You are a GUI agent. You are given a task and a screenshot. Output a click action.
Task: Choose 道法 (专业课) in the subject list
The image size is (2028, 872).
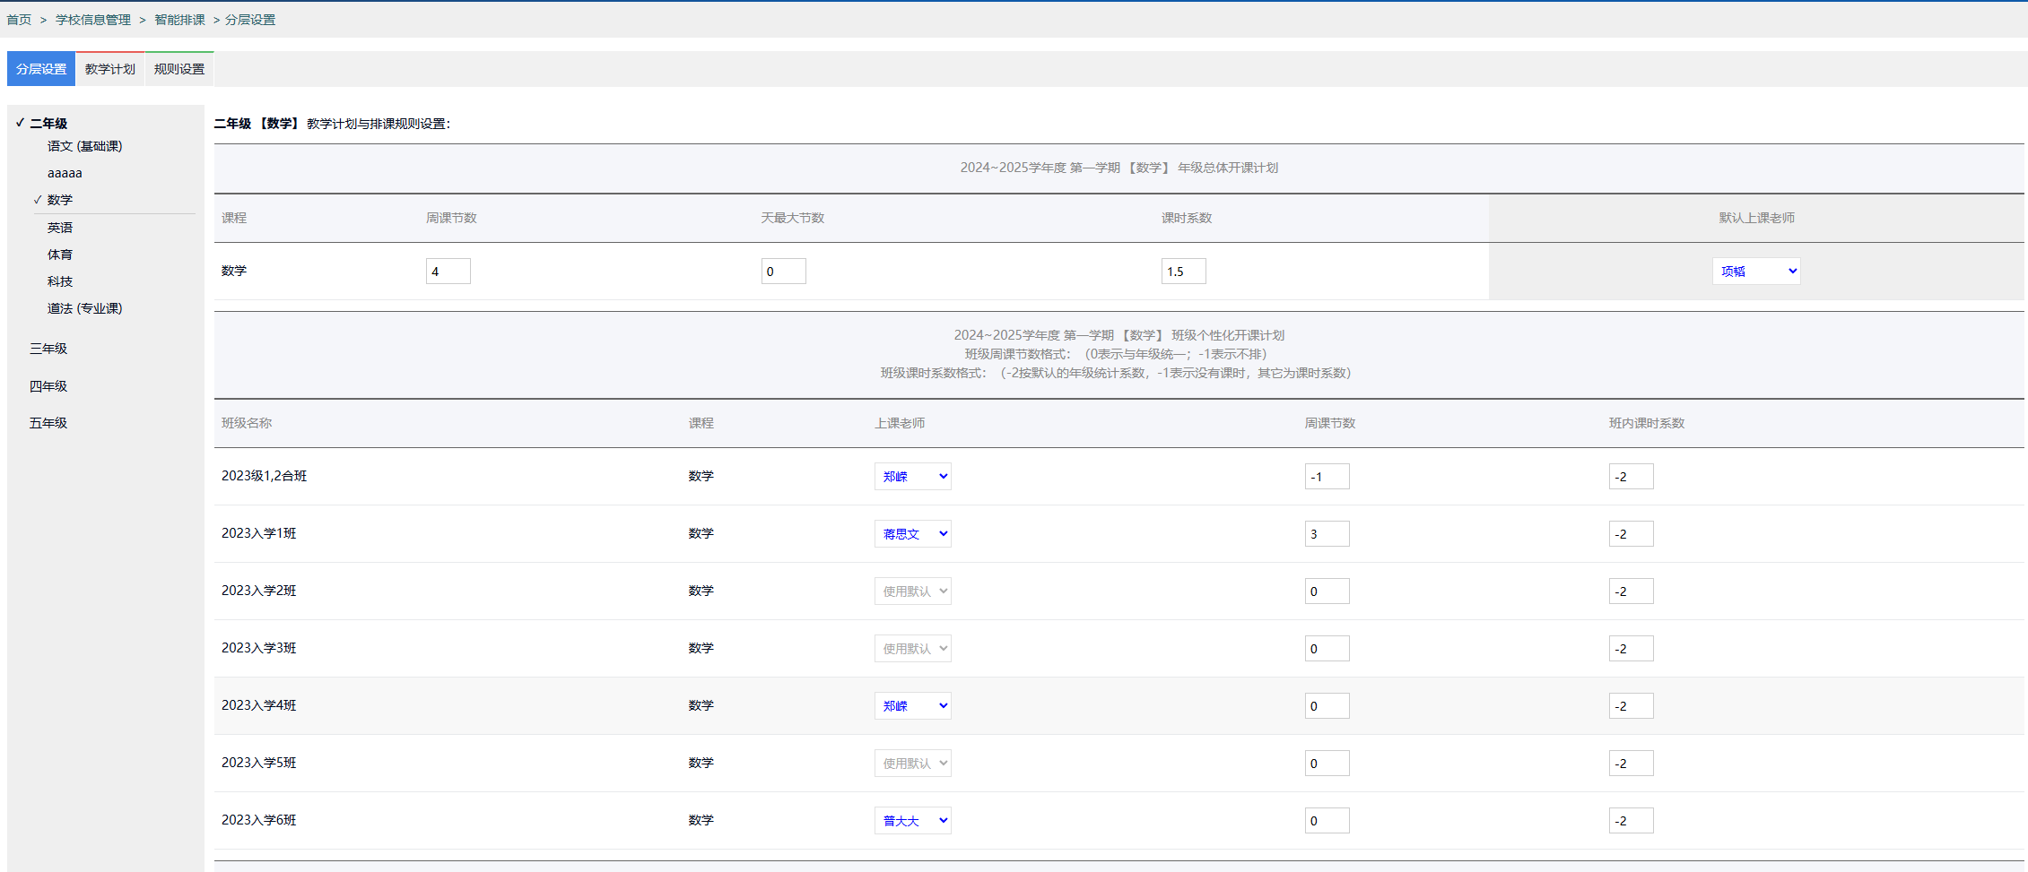(x=84, y=308)
